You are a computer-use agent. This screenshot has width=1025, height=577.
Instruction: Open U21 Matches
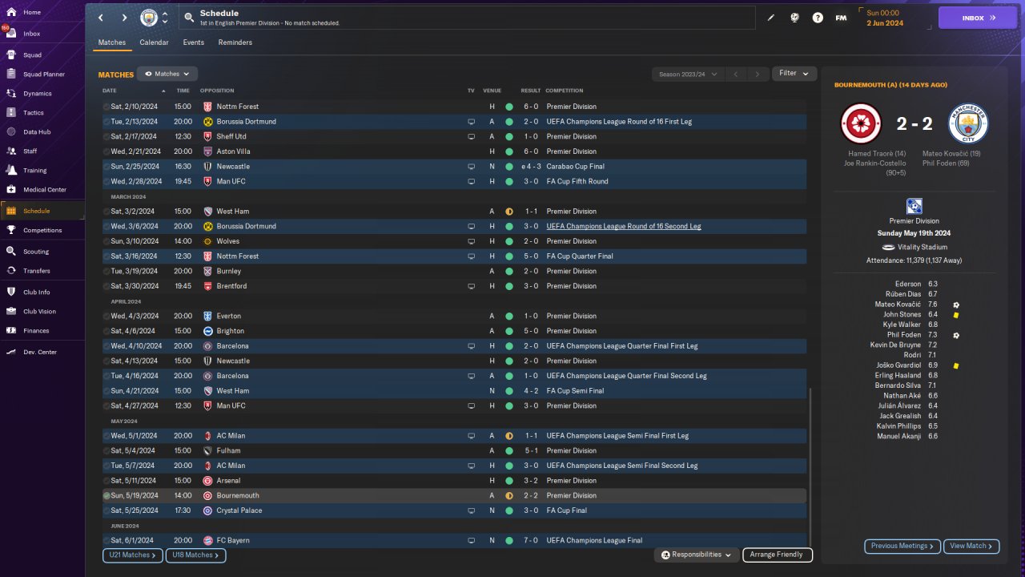(x=133, y=555)
